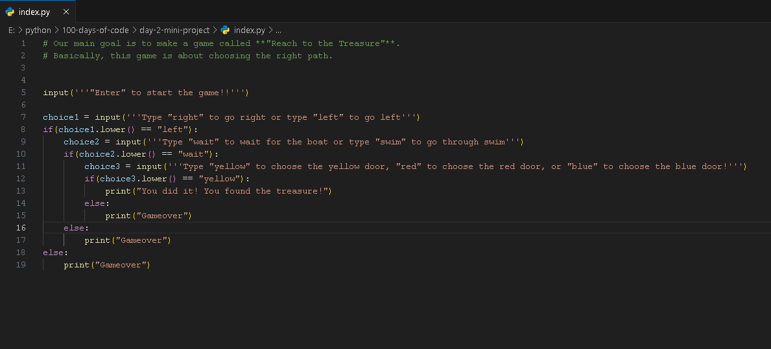
Task: Click the print("Gameover") on line 15
Action: [x=148, y=216]
